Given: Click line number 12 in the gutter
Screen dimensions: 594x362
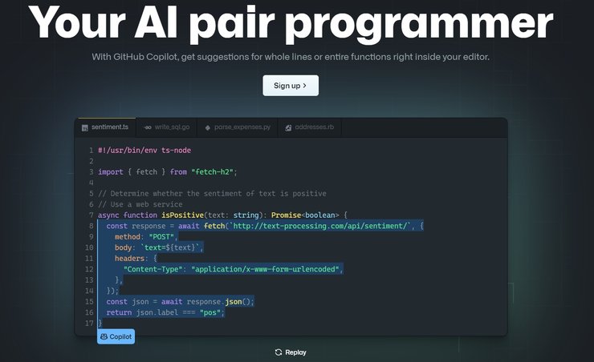Looking at the screenshot, I should 89,269.
